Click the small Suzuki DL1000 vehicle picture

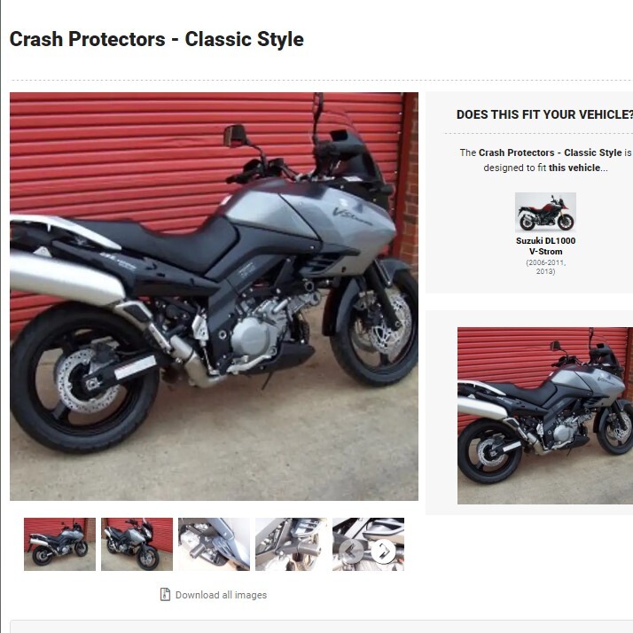coord(545,213)
